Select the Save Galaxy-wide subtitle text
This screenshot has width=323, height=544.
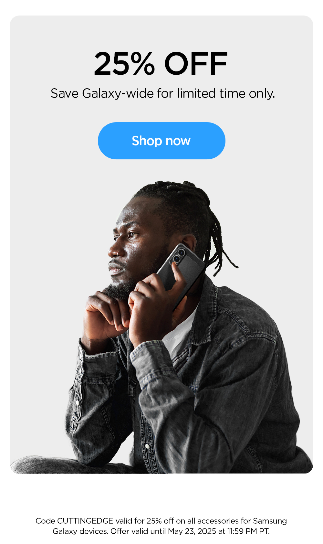coord(163,93)
